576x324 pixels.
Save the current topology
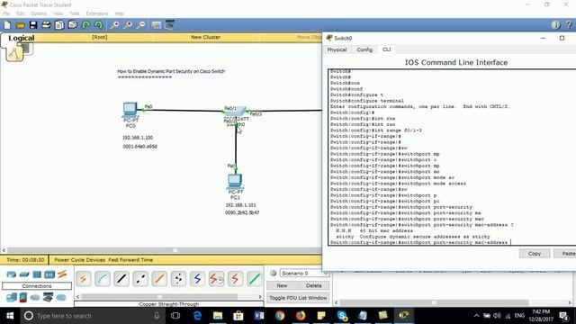33,25
